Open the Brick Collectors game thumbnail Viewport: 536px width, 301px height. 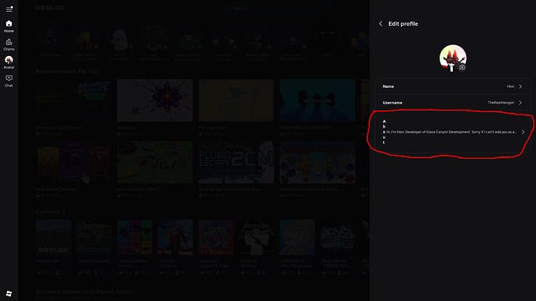(x=155, y=163)
